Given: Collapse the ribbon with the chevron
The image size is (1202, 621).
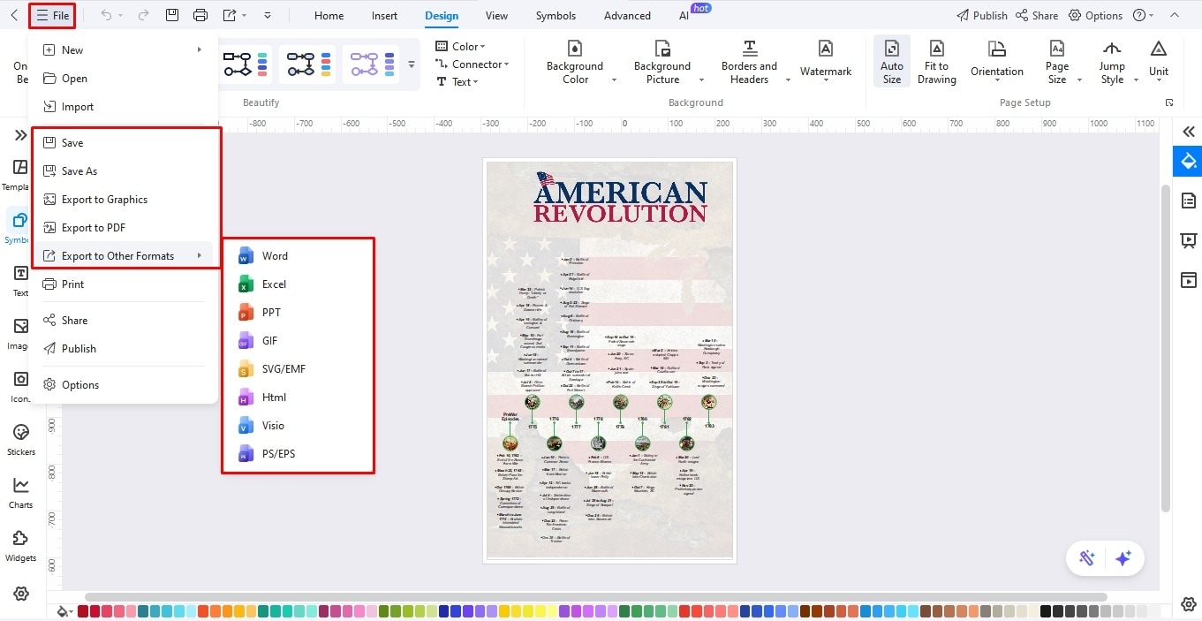Looking at the screenshot, I should (1174, 16).
